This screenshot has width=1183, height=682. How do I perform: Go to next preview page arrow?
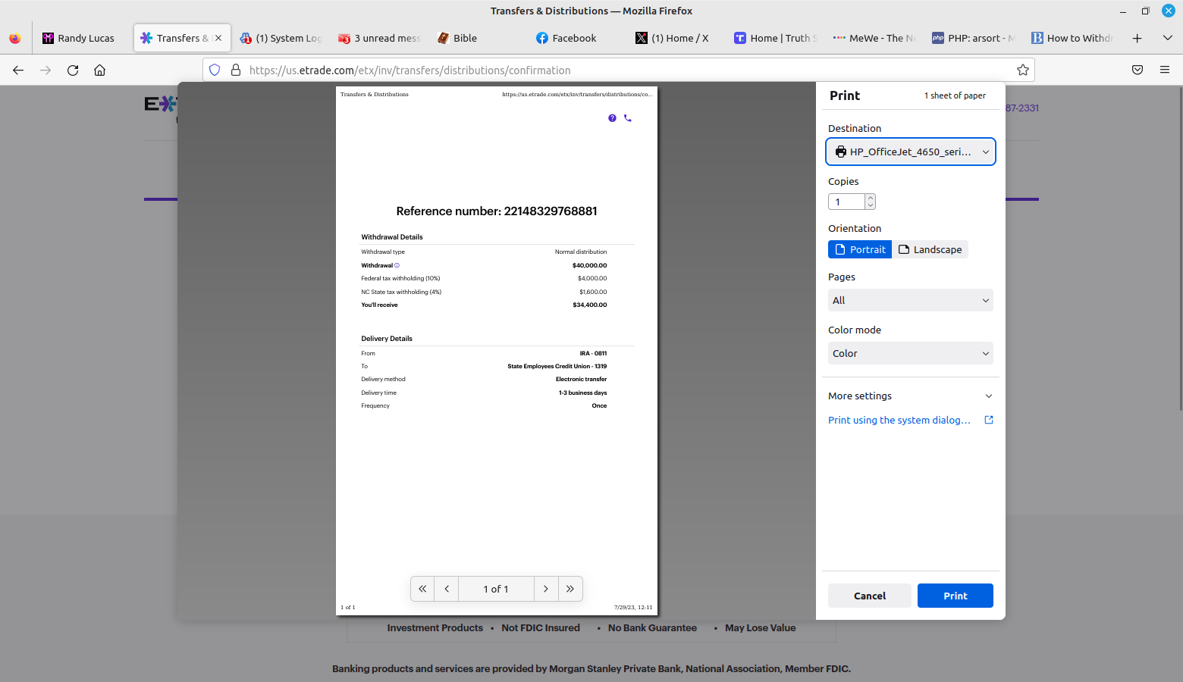coord(545,589)
